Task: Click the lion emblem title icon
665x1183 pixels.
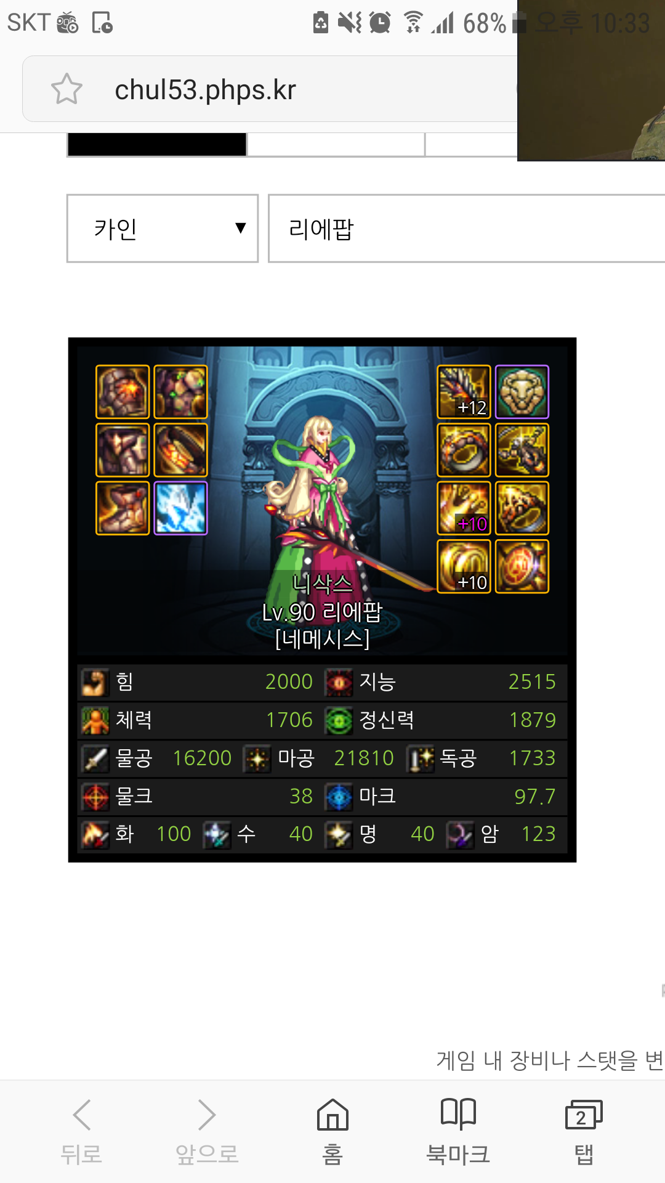Action: point(522,392)
